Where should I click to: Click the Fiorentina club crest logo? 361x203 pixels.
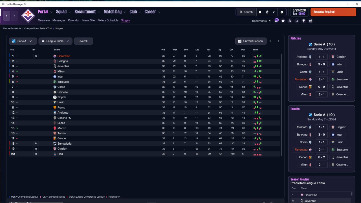(28, 16)
